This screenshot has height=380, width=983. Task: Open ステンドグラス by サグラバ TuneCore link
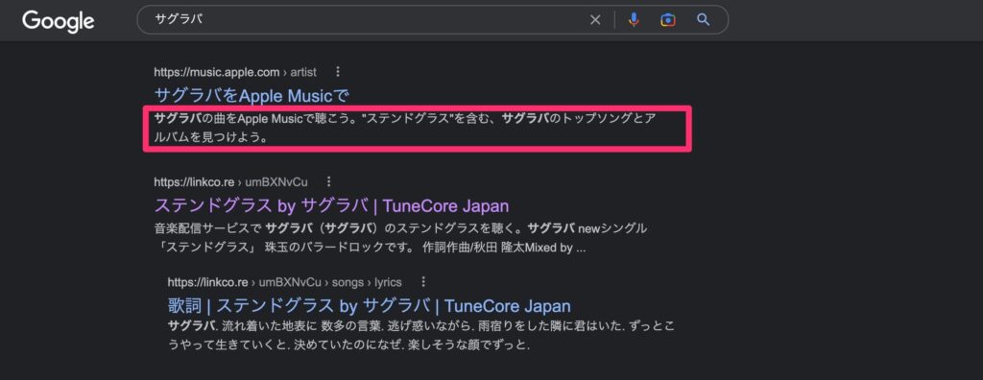[x=331, y=205]
